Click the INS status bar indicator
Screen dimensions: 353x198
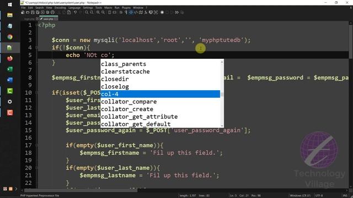pyautogui.click(x=345, y=196)
